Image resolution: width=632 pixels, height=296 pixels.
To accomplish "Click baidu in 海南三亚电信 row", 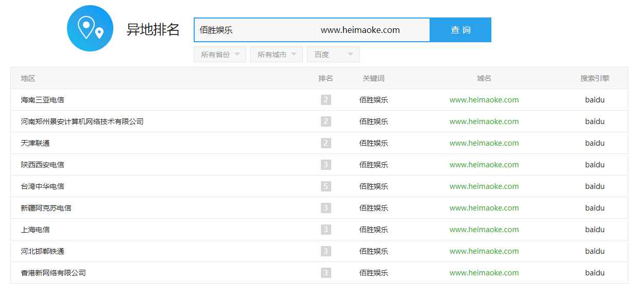I will 595,100.
